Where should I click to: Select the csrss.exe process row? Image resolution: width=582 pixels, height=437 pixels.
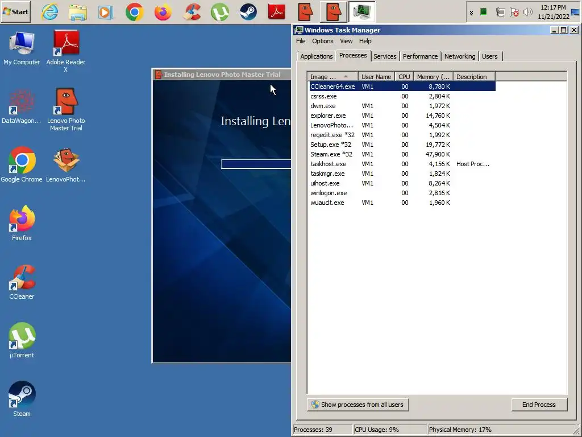click(x=402, y=96)
